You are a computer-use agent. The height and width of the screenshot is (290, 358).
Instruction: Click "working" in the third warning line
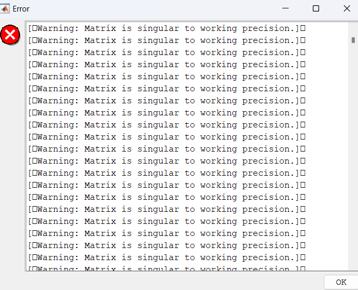pyautogui.click(x=219, y=53)
